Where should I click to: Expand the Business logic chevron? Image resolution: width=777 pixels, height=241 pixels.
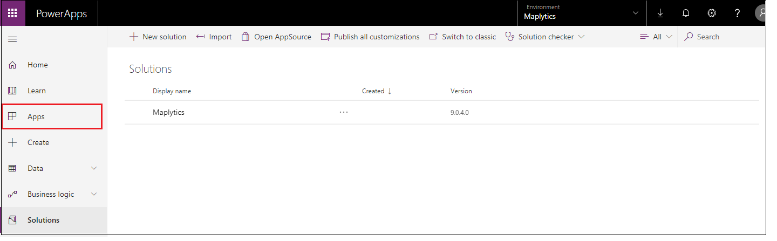pyautogui.click(x=94, y=194)
